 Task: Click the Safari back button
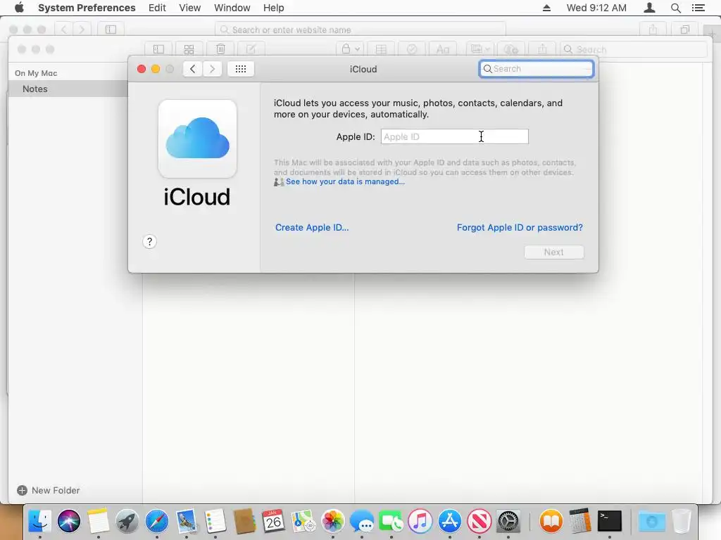[64, 30]
